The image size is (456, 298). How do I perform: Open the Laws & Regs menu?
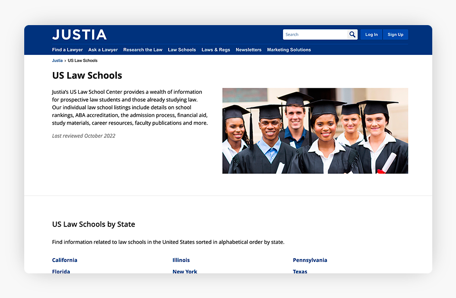tap(216, 50)
